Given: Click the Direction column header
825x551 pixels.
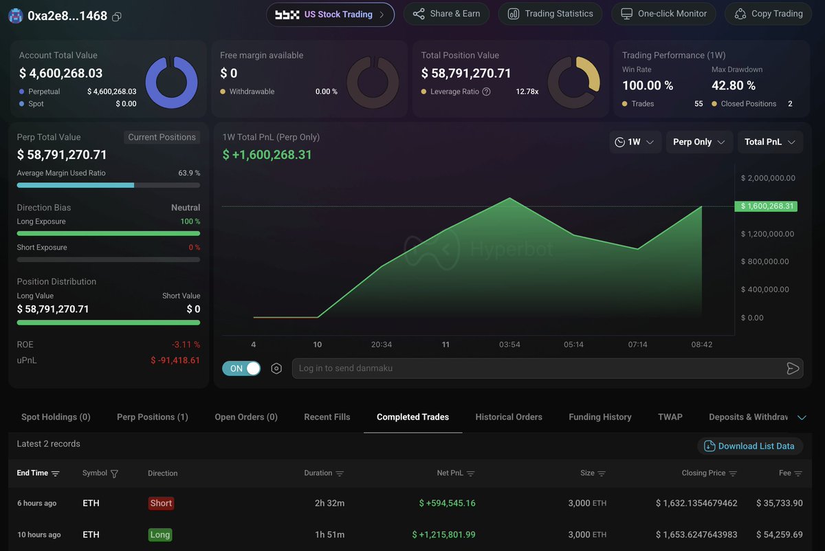Looking at the screenshot, I should click(162, 473).
